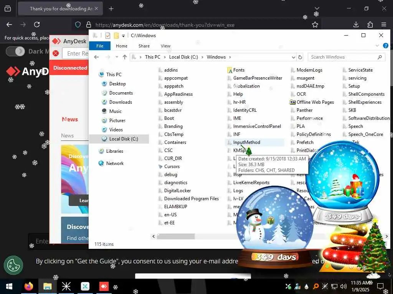Open the cookie settings round button

point(13,265)
